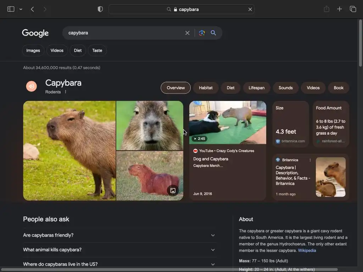Open the sidebar options dropdown arrow

[x=21, y=9]
